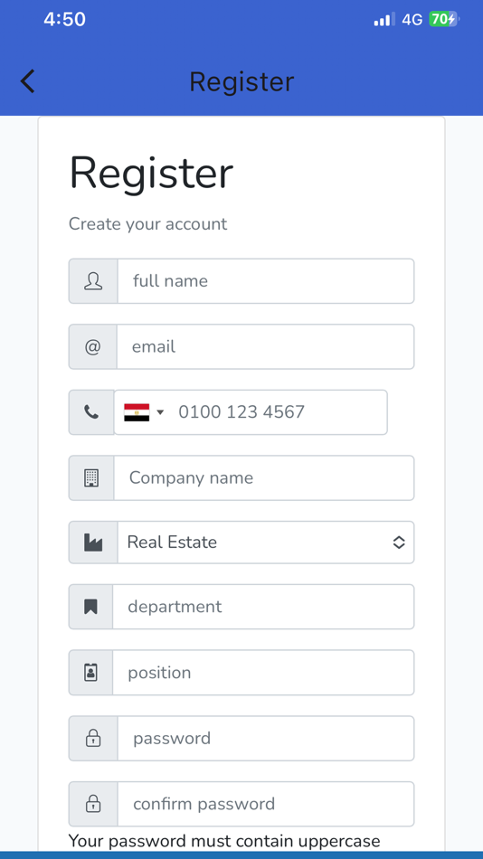Screen dimensions: 483x859
Task: Tap the back arrow in the header
Action: click(x=27, y=81)
